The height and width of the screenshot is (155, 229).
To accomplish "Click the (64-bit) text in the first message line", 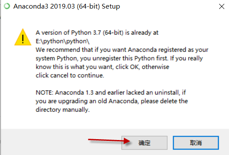I will click(x=113, y=33).
